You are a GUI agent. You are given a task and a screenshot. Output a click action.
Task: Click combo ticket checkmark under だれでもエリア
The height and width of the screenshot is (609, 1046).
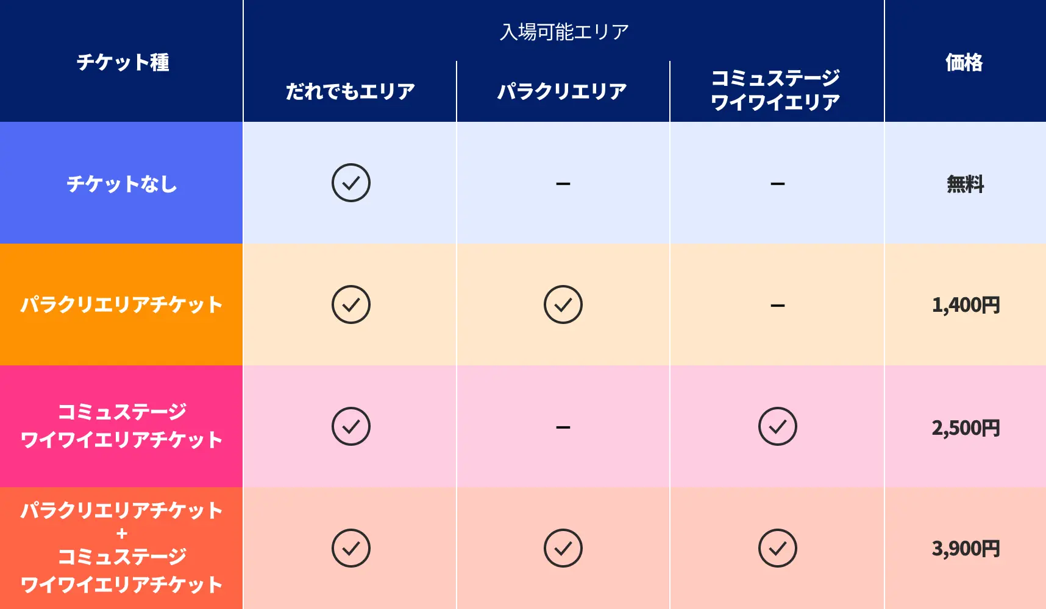pyautogui.click(x=351, y=548)
